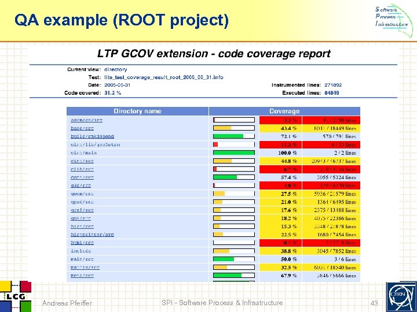
Task: Click the red asimage/src percentage cell
Action: pyautogui.click(x=280, y=120)
